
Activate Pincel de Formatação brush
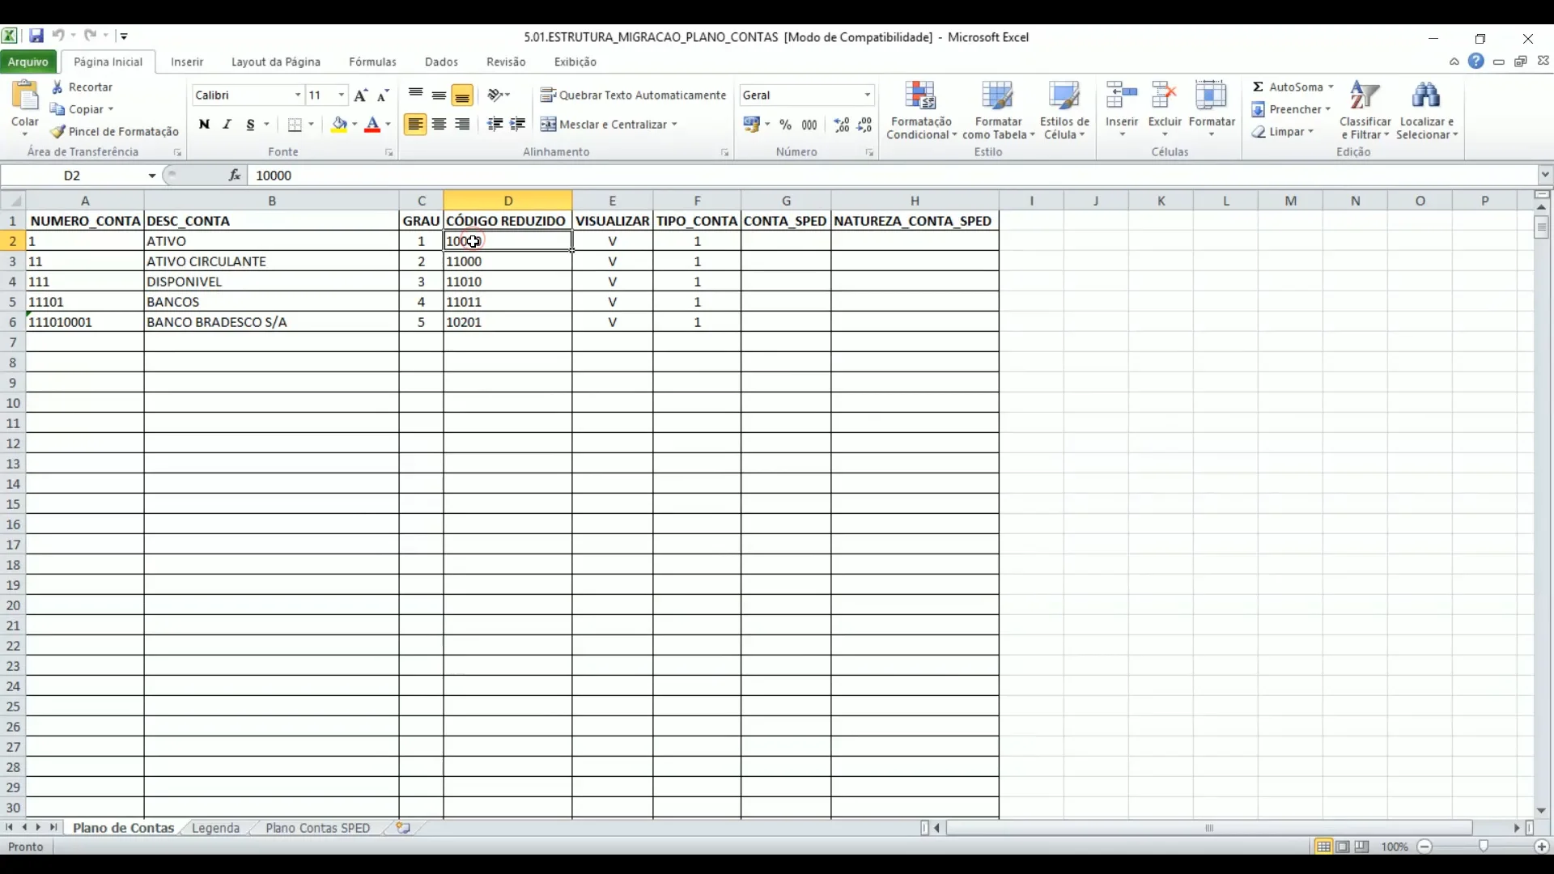click(114, 131)
